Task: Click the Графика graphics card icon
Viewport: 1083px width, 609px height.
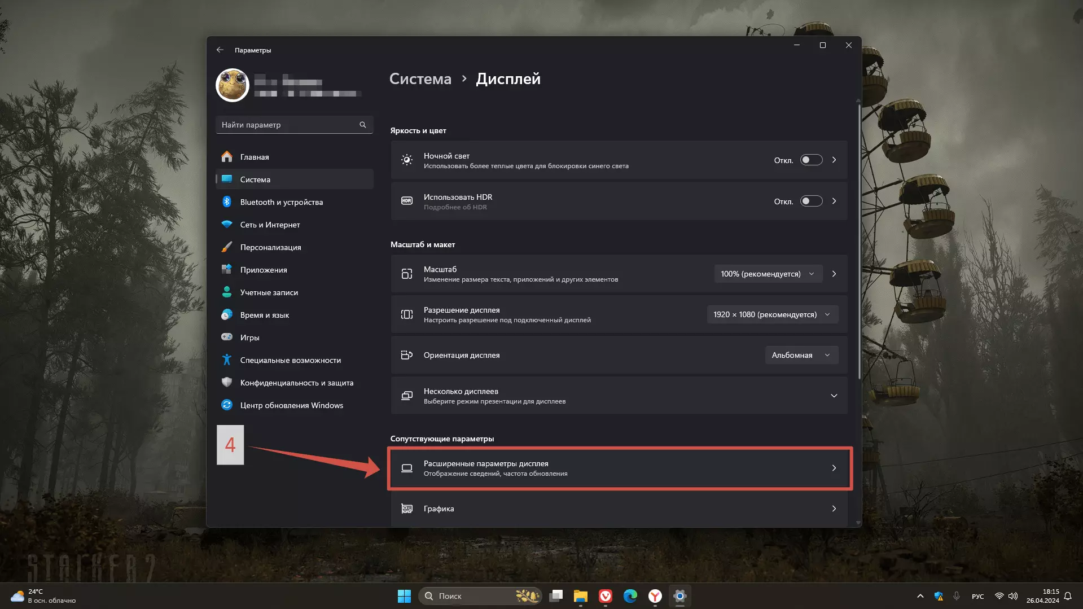Action: point(407,509)
